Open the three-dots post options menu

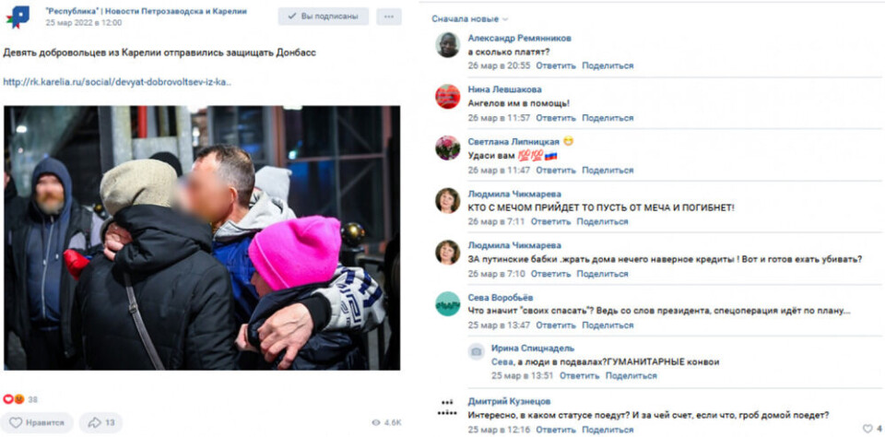click(x=389, y=17)
